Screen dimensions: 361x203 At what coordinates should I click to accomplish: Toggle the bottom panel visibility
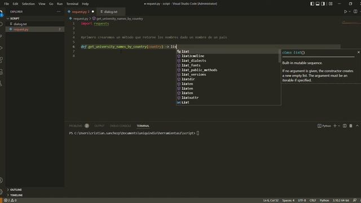[x=318, y=4]
